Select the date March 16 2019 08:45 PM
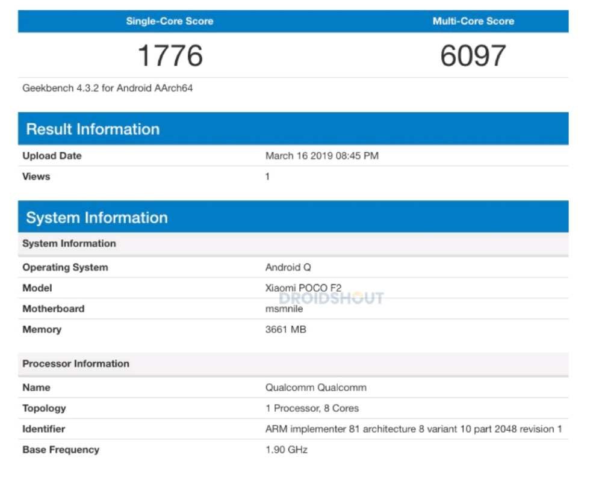 point(322,156)
